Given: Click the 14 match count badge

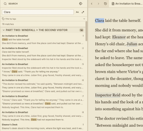Looking at the screenshot, I should click(x=82, y=30).
